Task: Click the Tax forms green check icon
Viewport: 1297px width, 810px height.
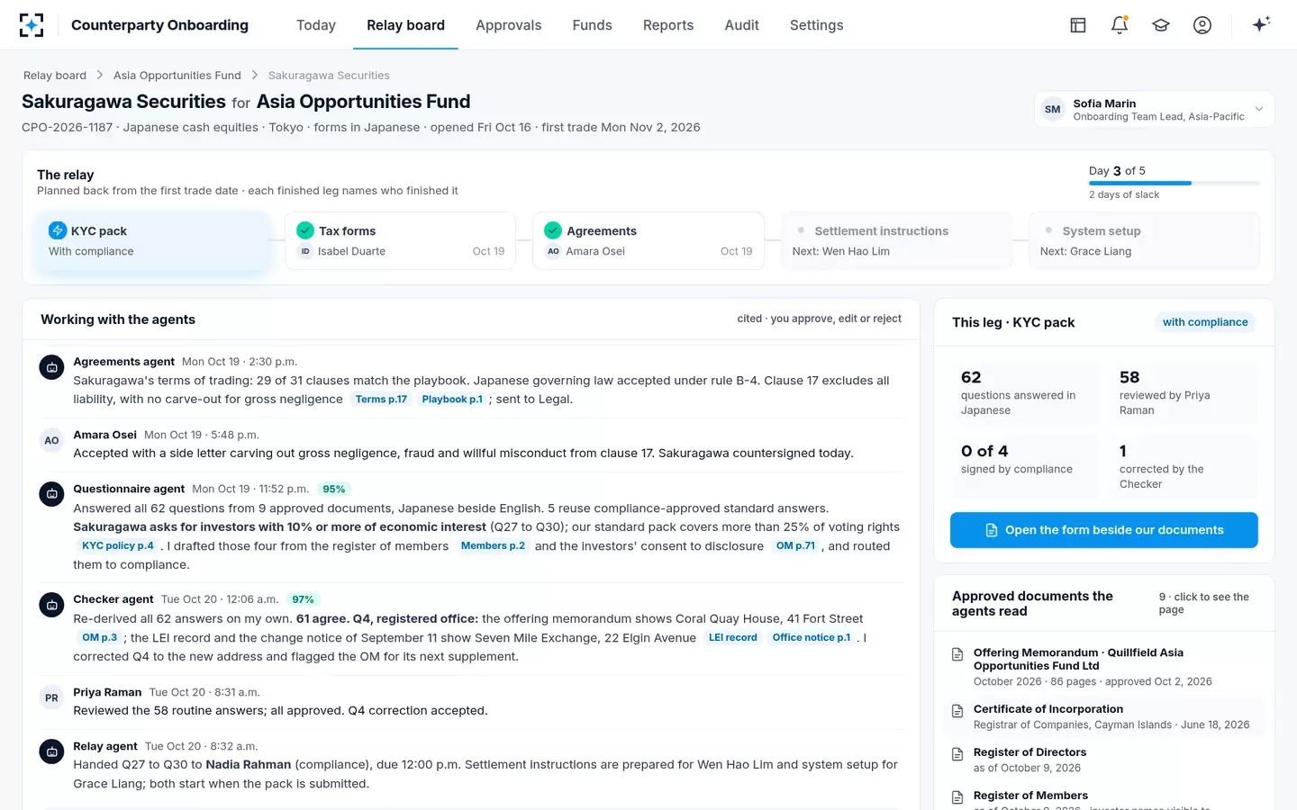Action: [x=305, y=230]
